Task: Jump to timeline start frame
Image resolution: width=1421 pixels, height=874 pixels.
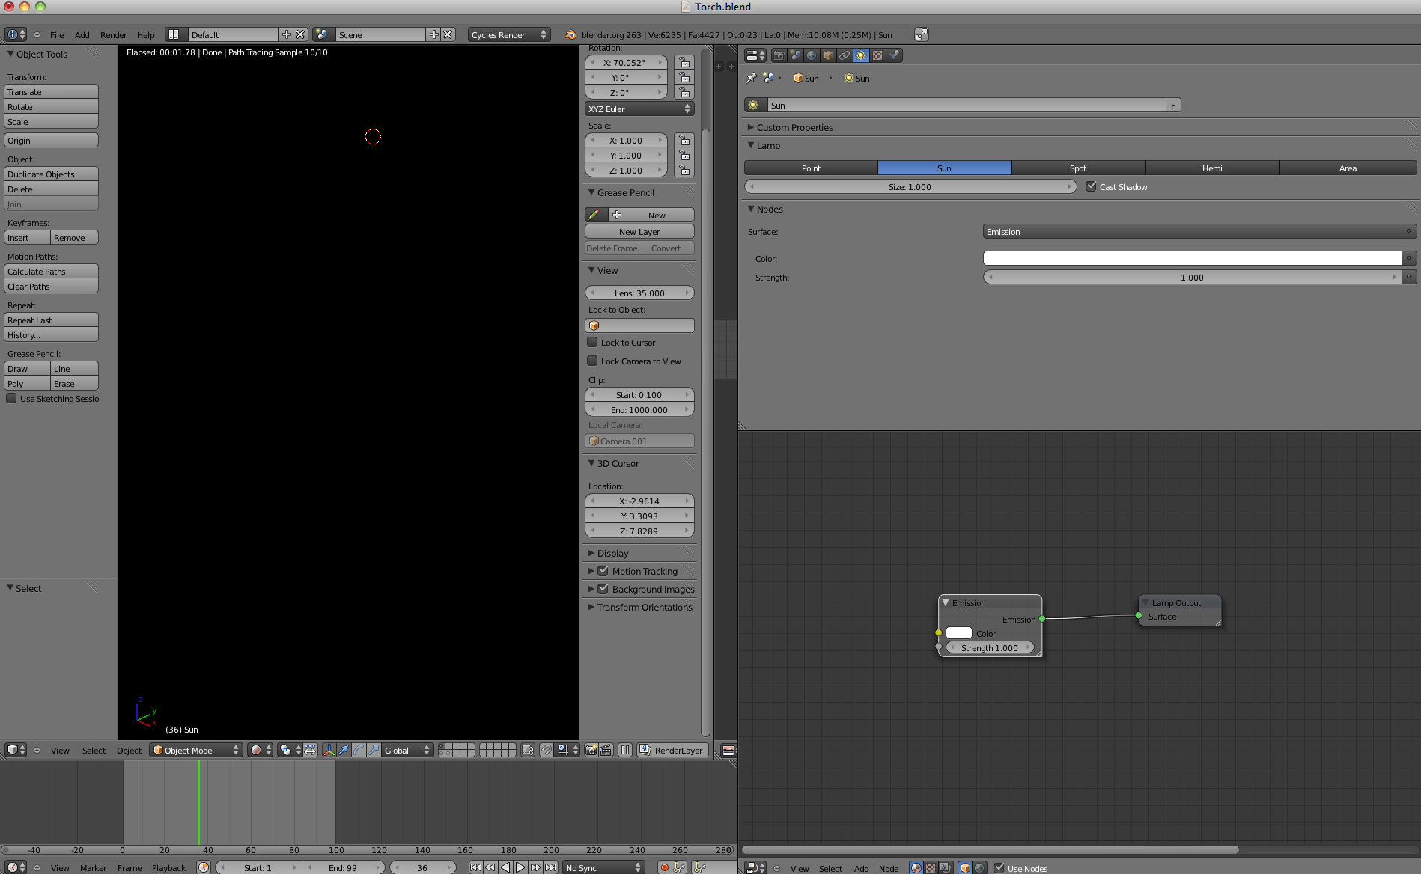Action: point(475,867)
